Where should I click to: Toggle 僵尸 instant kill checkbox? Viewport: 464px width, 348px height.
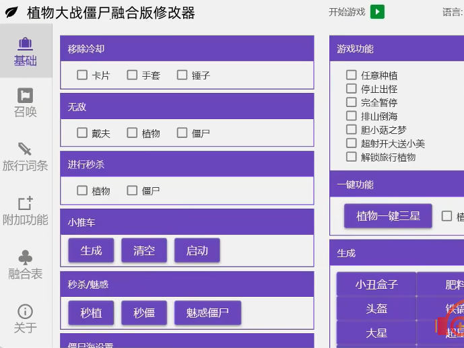(132, 190)
